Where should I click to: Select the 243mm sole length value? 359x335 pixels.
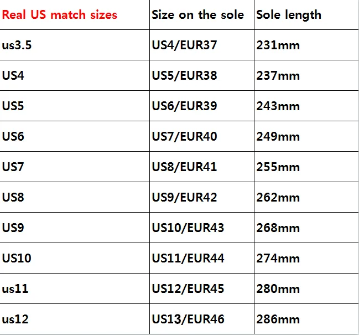coord(278,106)
